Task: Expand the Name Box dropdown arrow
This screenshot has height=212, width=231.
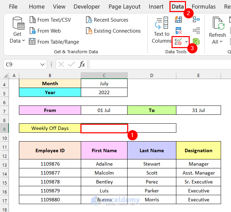Action: pyautogui.click(x=43, y=65)
